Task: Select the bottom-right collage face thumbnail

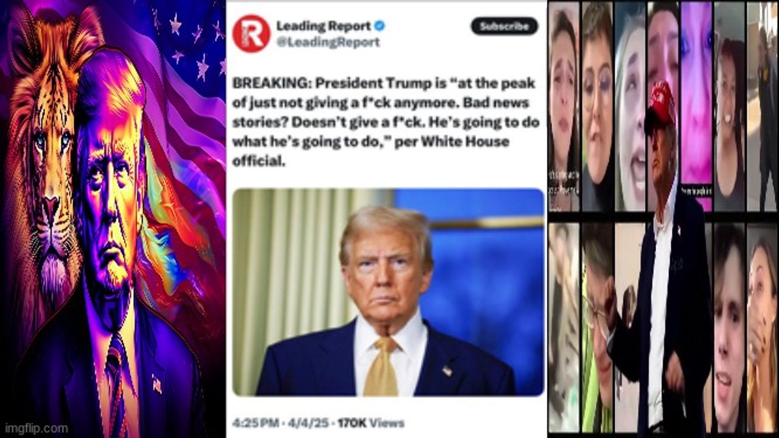Action: pyautogui.click(x=762, y=327)
